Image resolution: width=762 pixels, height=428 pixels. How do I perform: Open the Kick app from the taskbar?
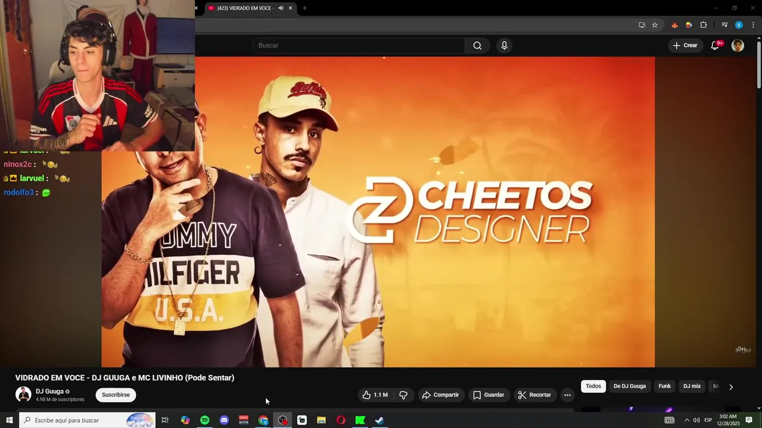(360, 420)
